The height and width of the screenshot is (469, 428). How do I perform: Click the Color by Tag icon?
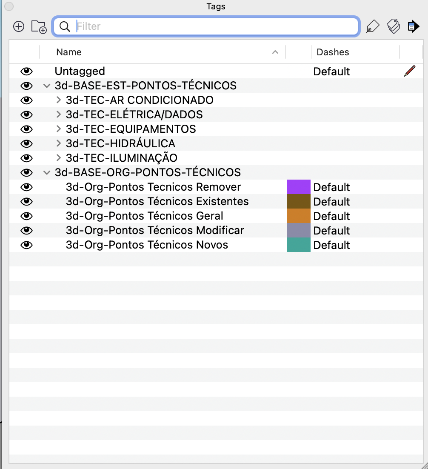(393, 26)
